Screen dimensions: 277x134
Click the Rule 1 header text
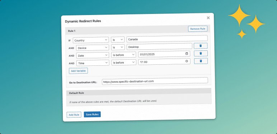(x=71, y=31)
